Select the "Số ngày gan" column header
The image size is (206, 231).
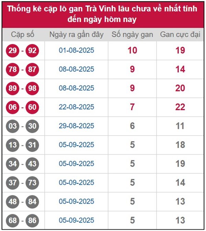pos(132,35)
